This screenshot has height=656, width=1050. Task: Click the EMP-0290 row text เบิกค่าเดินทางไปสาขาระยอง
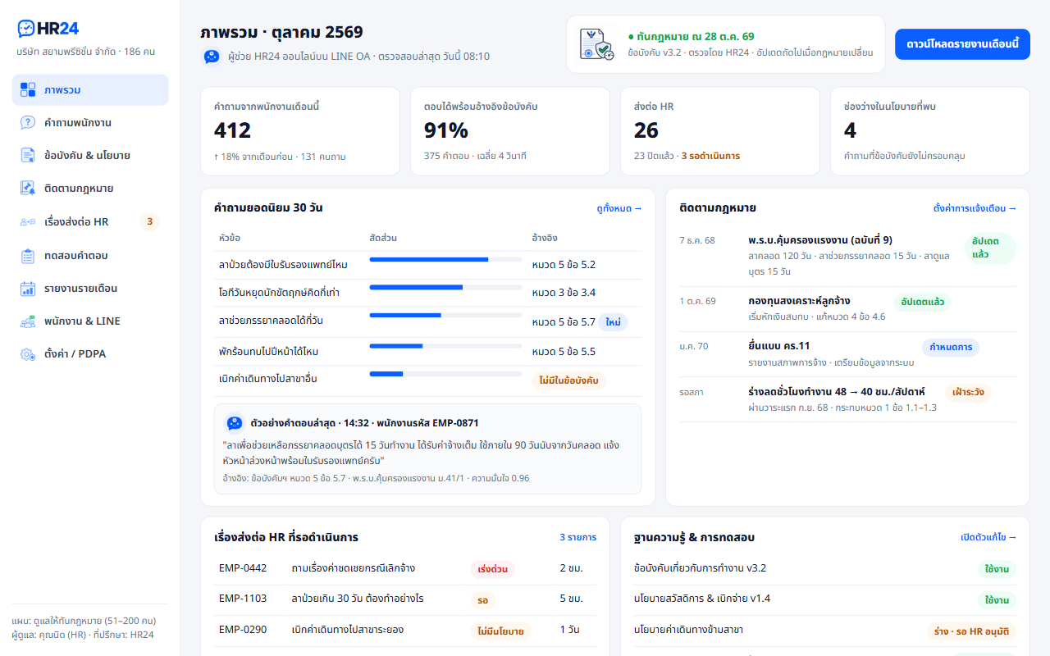pos(347,630)
